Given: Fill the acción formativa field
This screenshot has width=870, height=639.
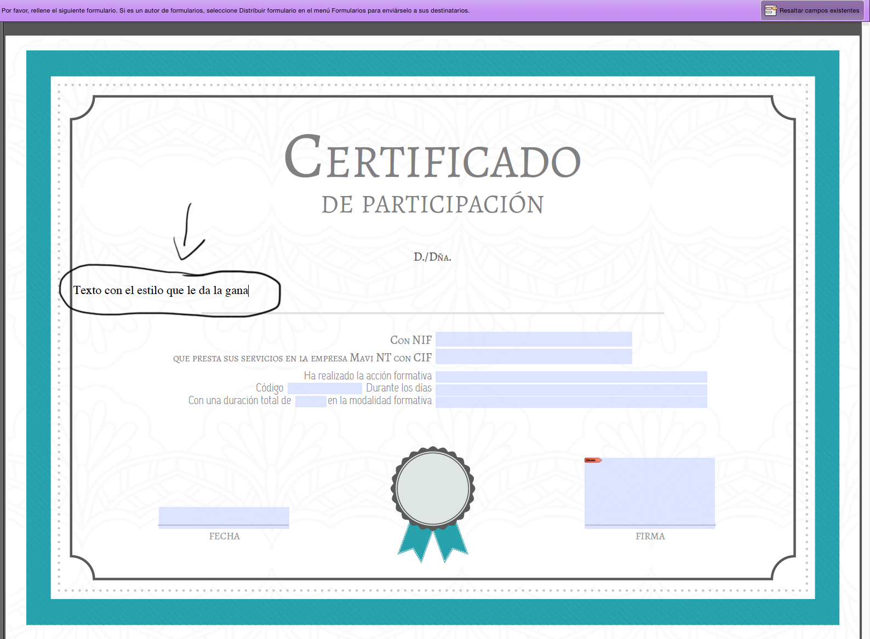Looking at the screenshot, I should click(x=571, y=377).
